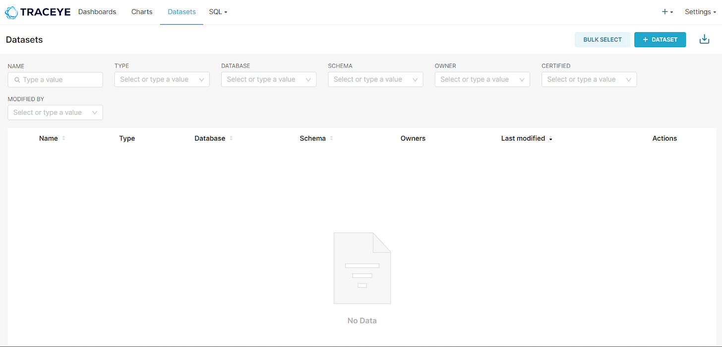Click the Last modified header text
The height and width of the screenshot is (347, 722).
(x=523, y=138)
